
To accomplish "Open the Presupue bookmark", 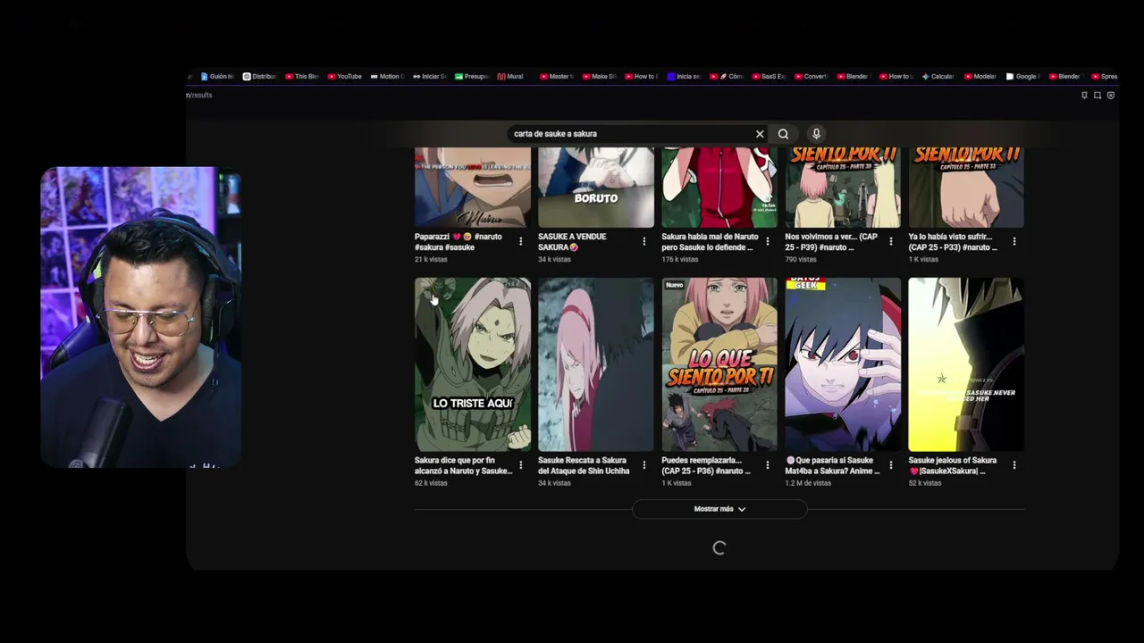I will point(473,77).
